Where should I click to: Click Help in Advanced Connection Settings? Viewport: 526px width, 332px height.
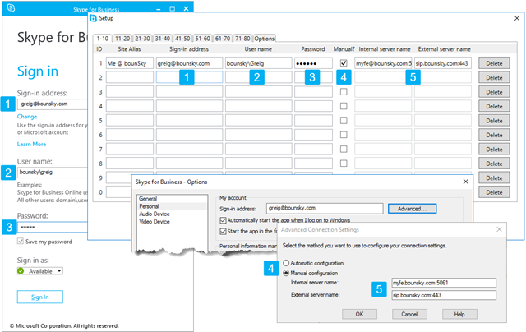[459, 314]
